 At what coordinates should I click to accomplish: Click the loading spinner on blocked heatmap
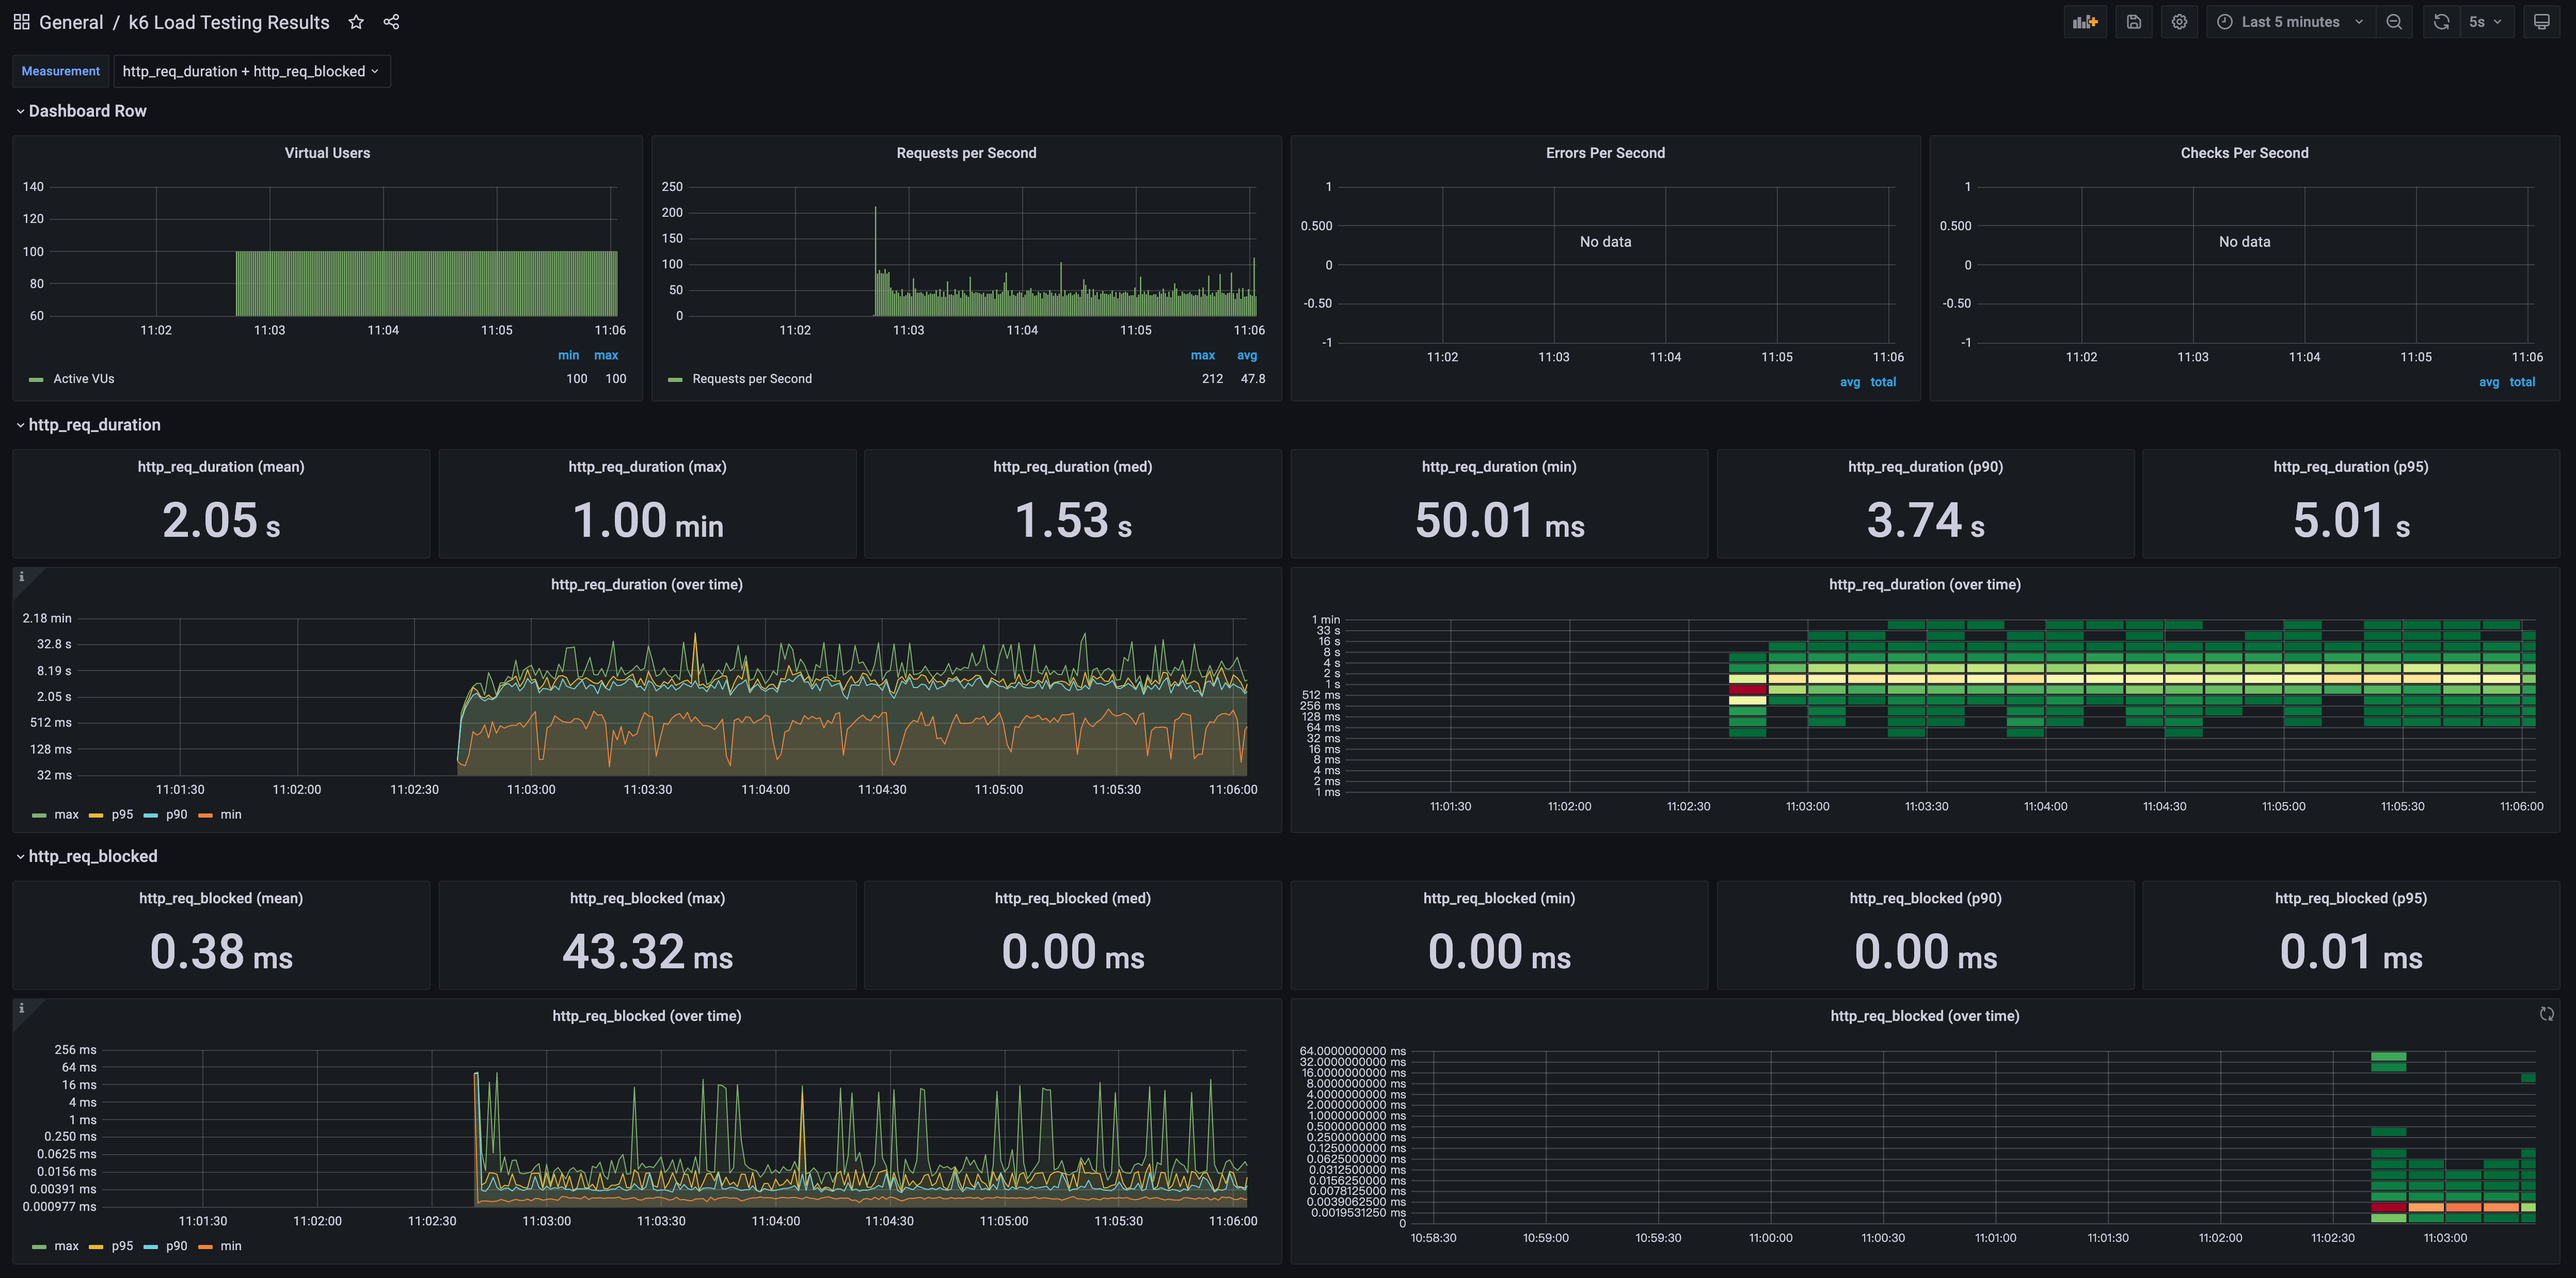coord(2546,1014)
